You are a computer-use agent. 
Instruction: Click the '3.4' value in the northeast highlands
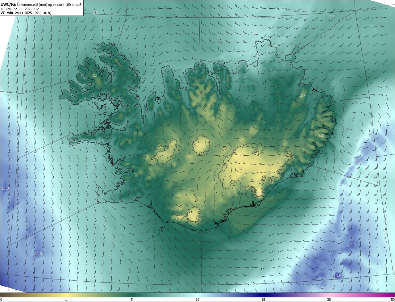pyautogui.click(x=303, y=95)
